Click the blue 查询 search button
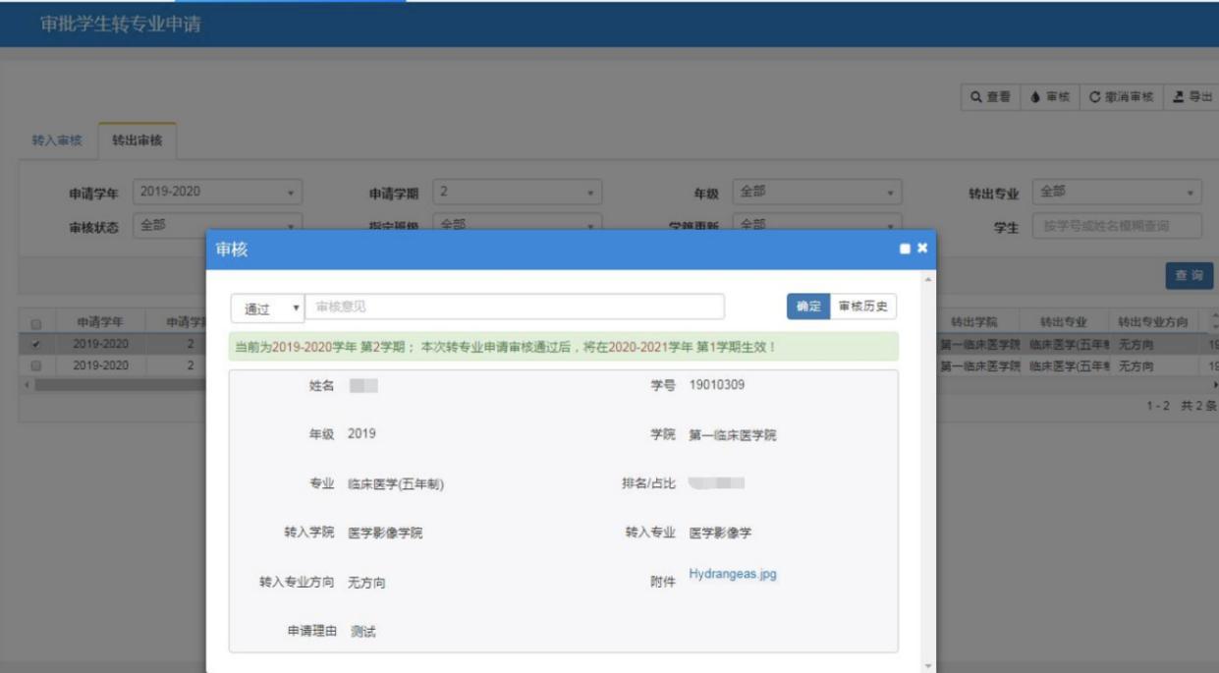This screenshot has width=1219, height=673. click(x=1189, y=276)
